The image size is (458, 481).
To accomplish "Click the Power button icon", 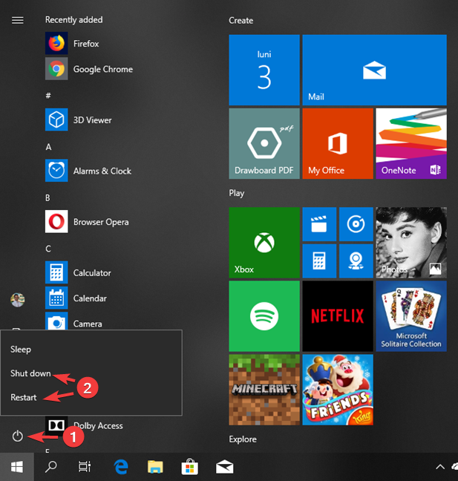I will tap(18, 436).
